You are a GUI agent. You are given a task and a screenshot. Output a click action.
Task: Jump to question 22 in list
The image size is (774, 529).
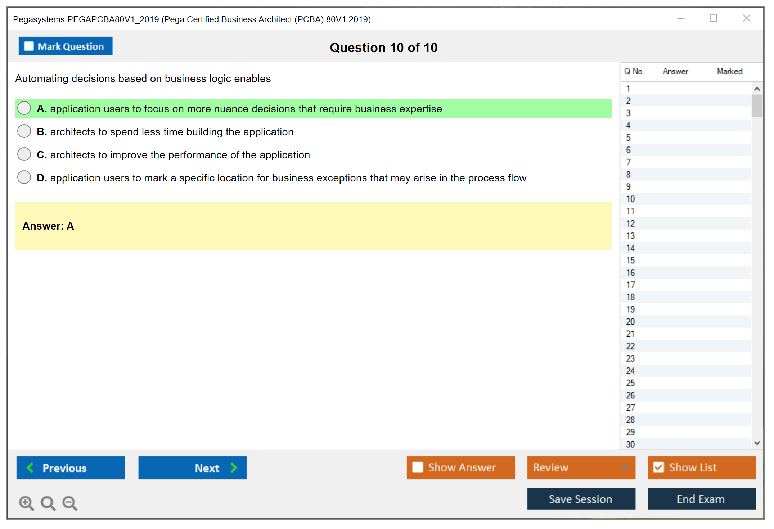click(x=630, y=346)
